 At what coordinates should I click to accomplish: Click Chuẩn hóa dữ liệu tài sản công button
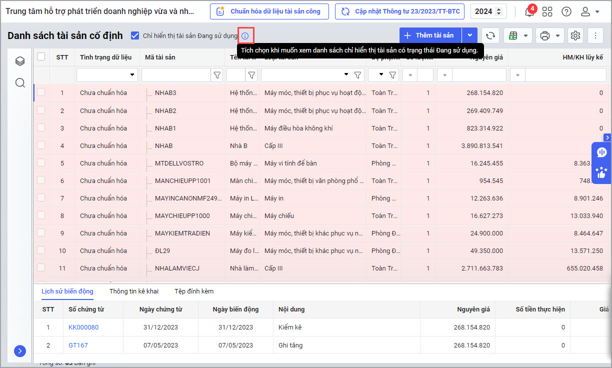[x=269, y=11]
